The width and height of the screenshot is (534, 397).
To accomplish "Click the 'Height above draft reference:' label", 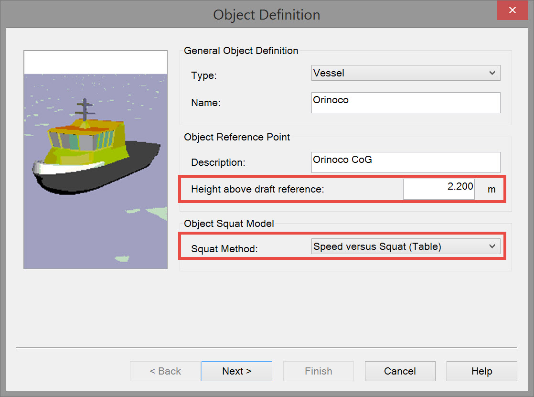I will (x=257, y=189).
